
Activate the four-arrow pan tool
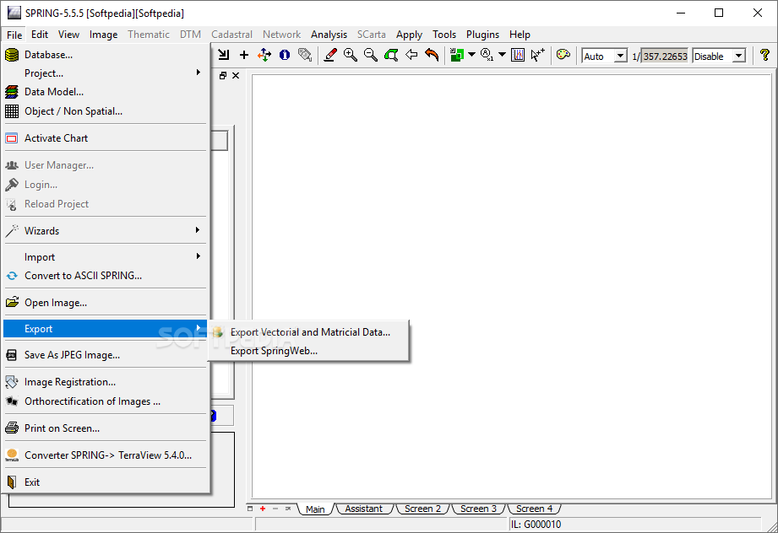click(264, 55)
